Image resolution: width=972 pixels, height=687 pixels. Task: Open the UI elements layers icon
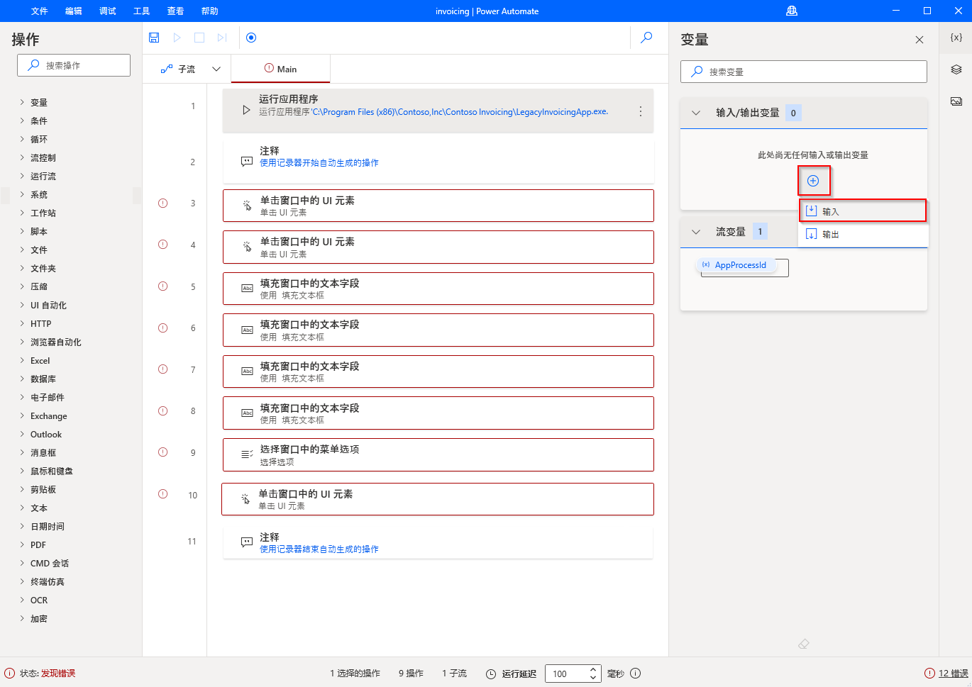click(x=956, y=69)
